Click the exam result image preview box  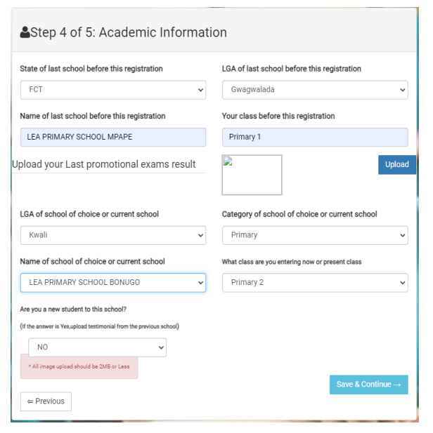pos(252,175)
